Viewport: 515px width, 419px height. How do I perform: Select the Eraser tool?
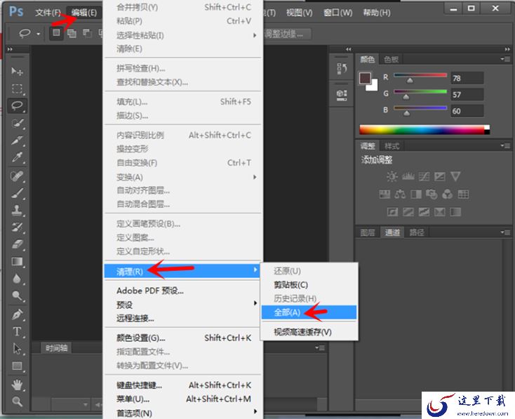coord(17,244)
